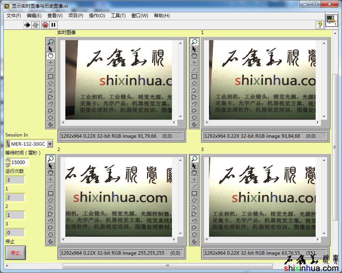
Task: Click the Run Continuously toolbar icon
Action: 36,25
